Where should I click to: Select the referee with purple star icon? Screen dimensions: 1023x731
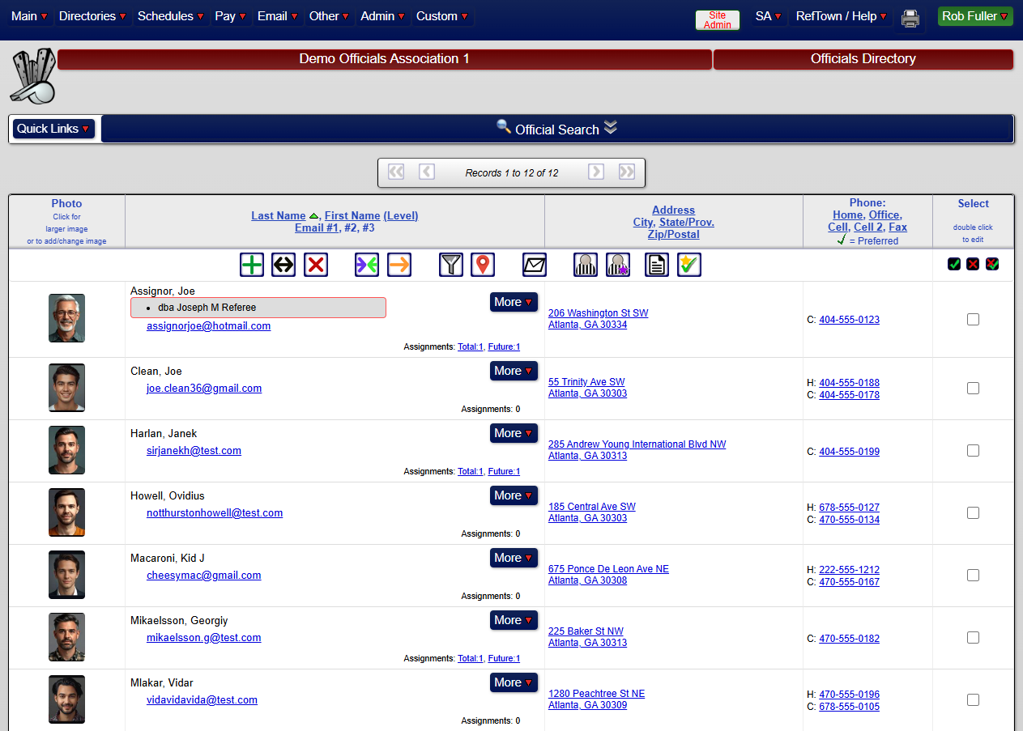pos(617,264)
